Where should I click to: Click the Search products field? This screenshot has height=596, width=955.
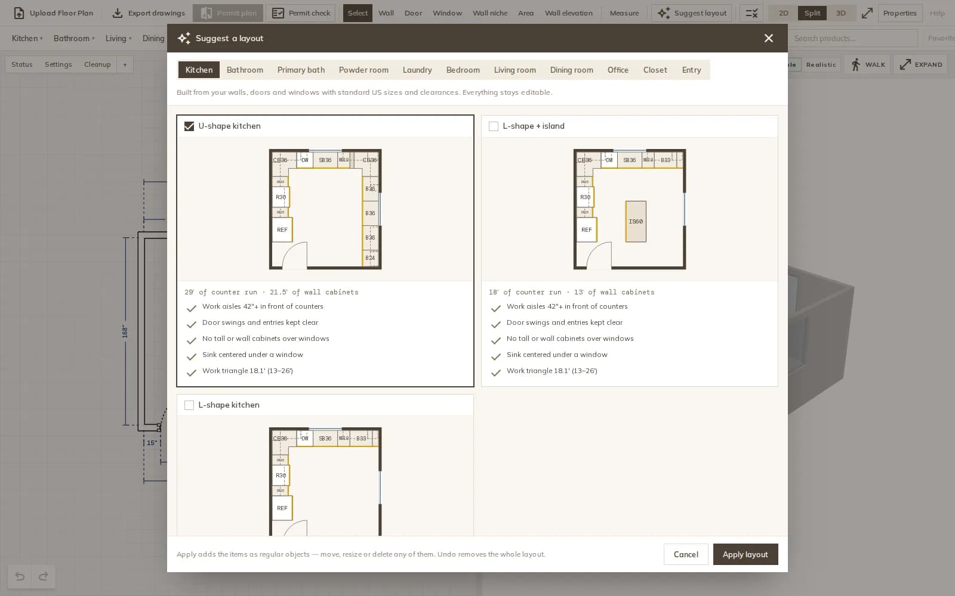[x=854, y=38]
